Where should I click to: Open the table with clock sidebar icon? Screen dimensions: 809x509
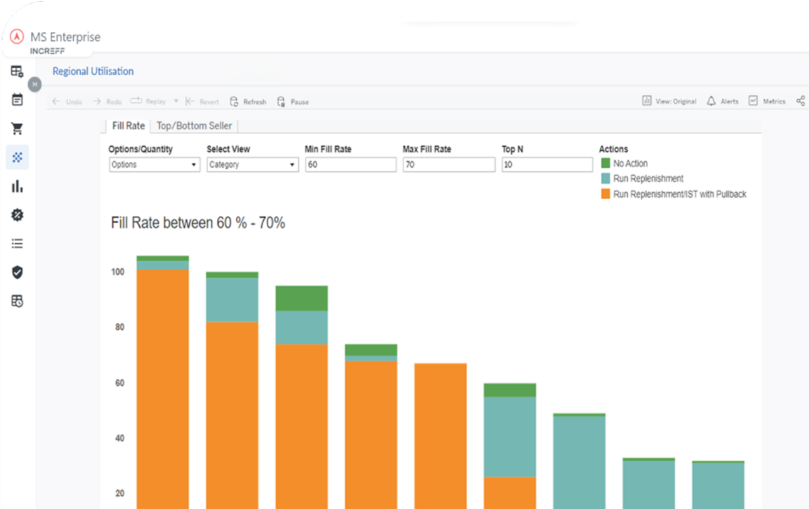[17, 301]
